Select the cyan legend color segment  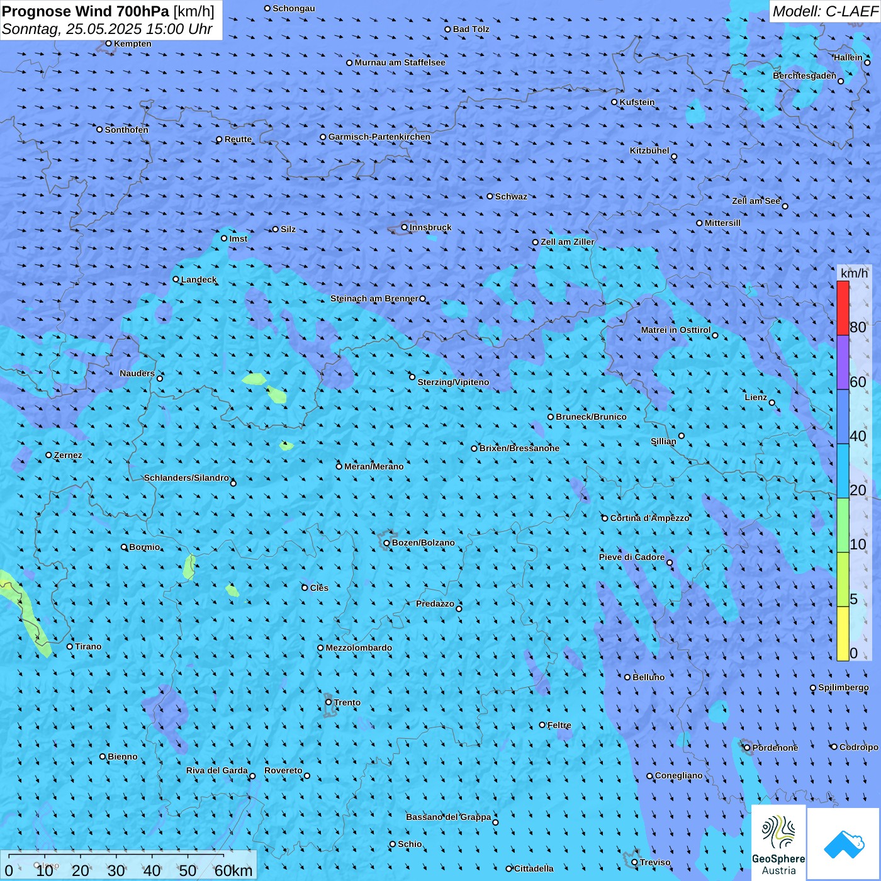843,471
